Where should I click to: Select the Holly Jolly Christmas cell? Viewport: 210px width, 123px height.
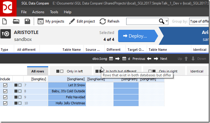67,103
